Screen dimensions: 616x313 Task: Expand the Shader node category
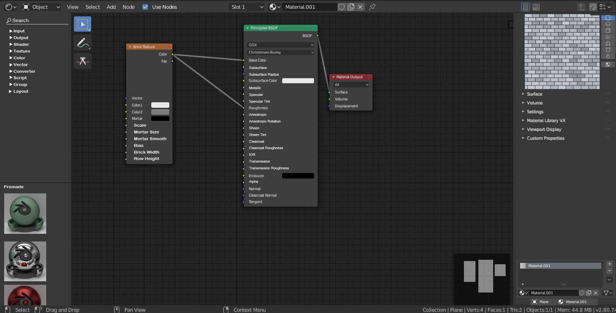(19, 44)
